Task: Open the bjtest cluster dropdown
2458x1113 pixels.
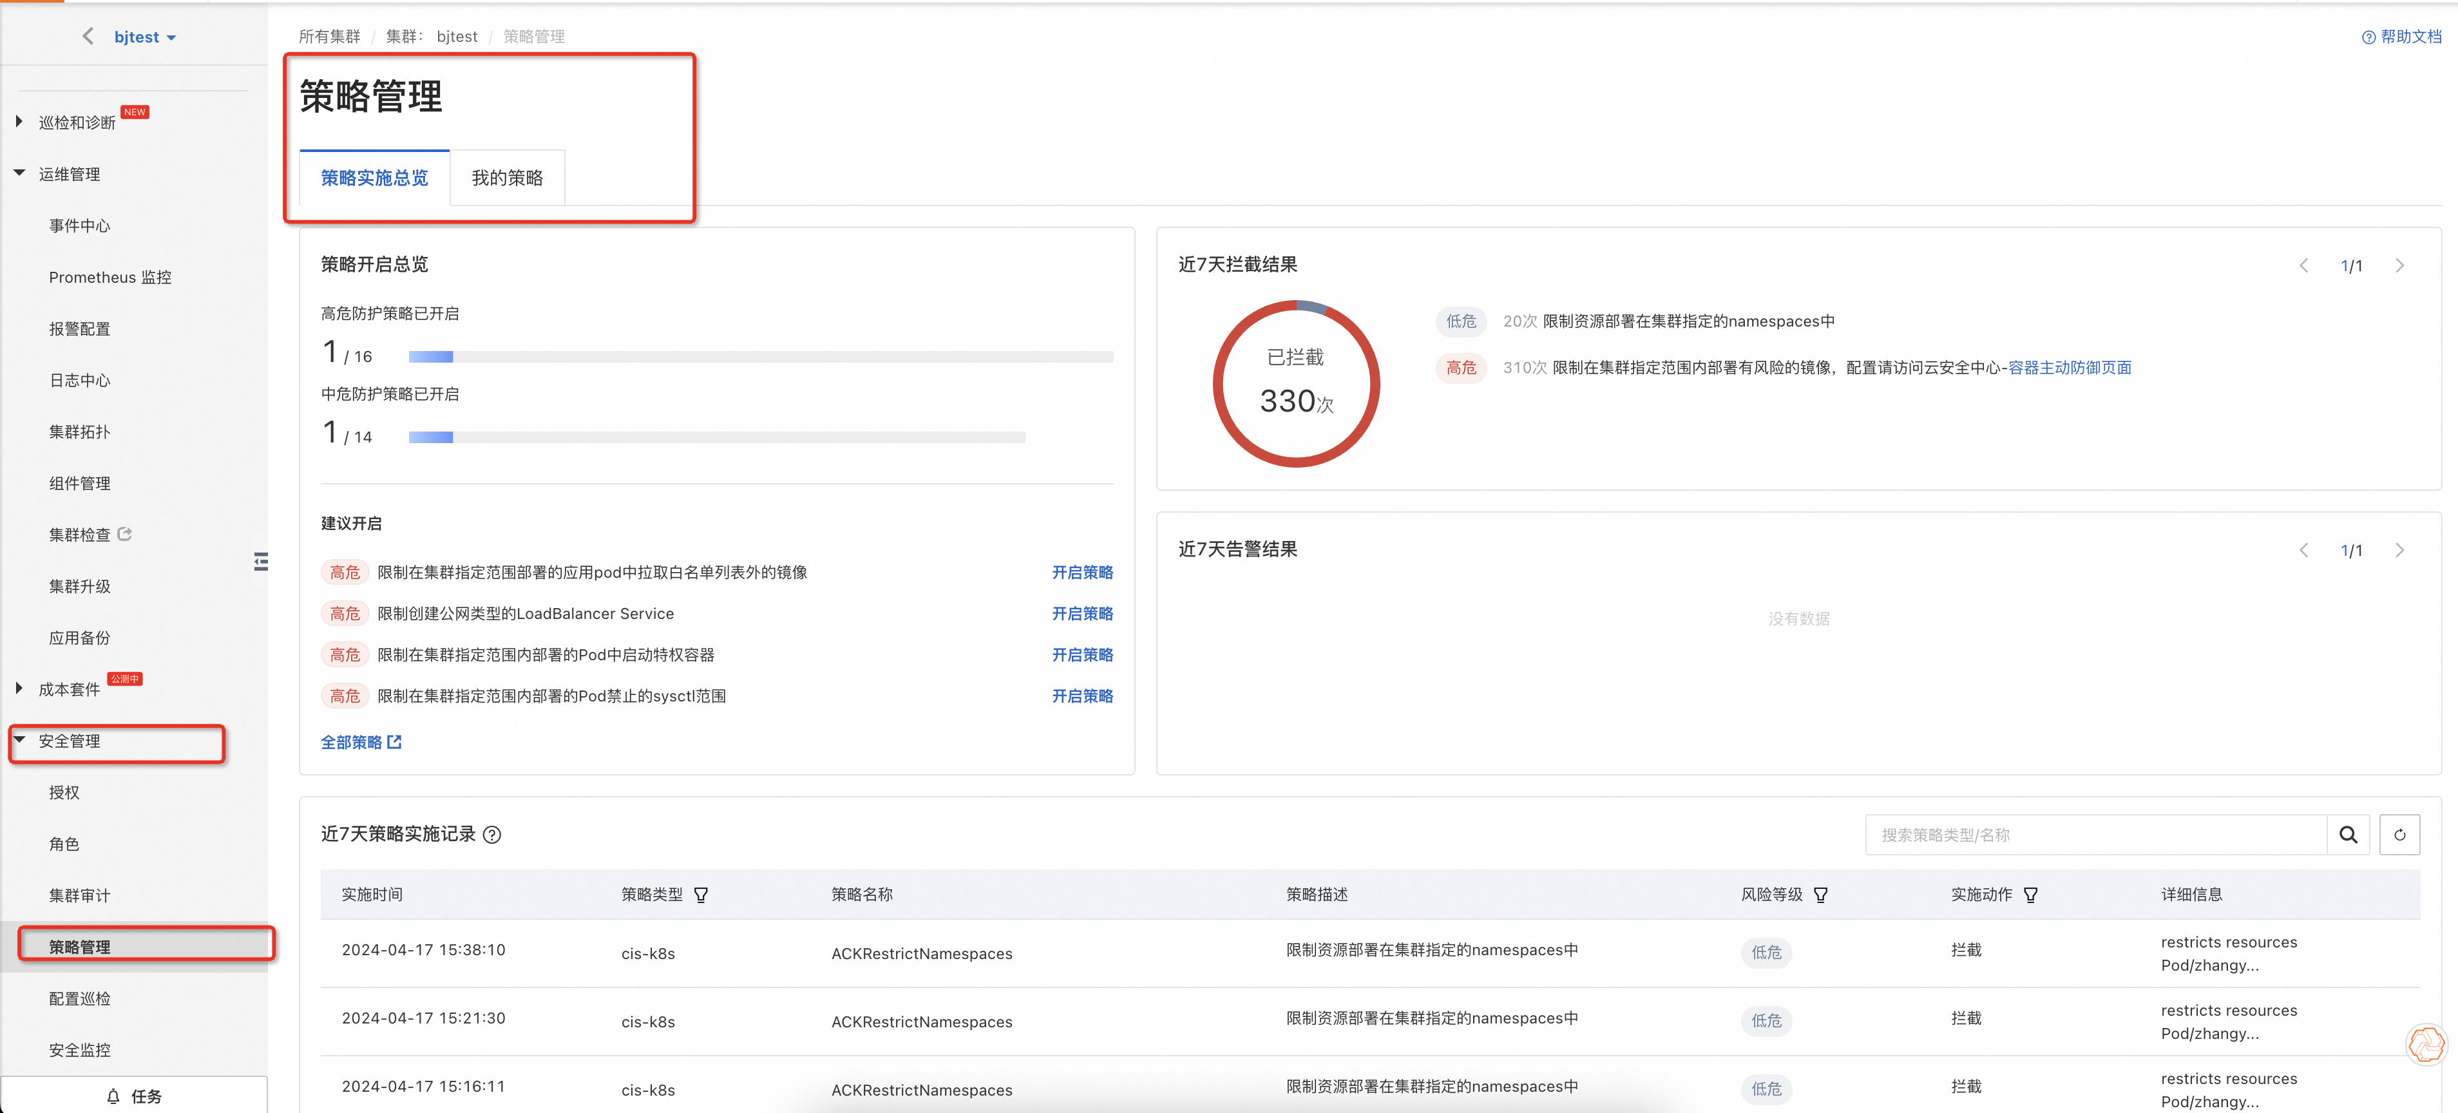Action: [145, 37]
